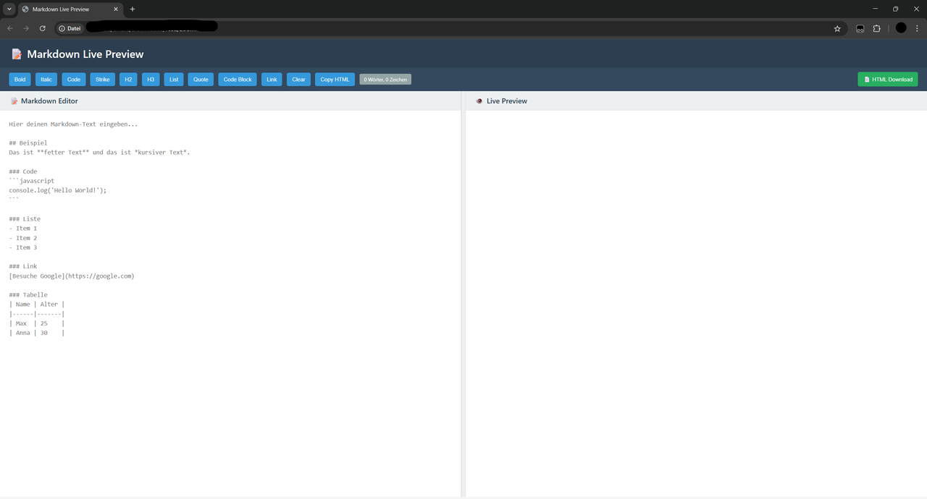The width and height of the screenshot is (927, 499).
Task: Apply Italic formatting from the toolbar
Action: (x=46, y=80)
